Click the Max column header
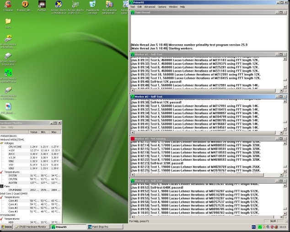 55,132
